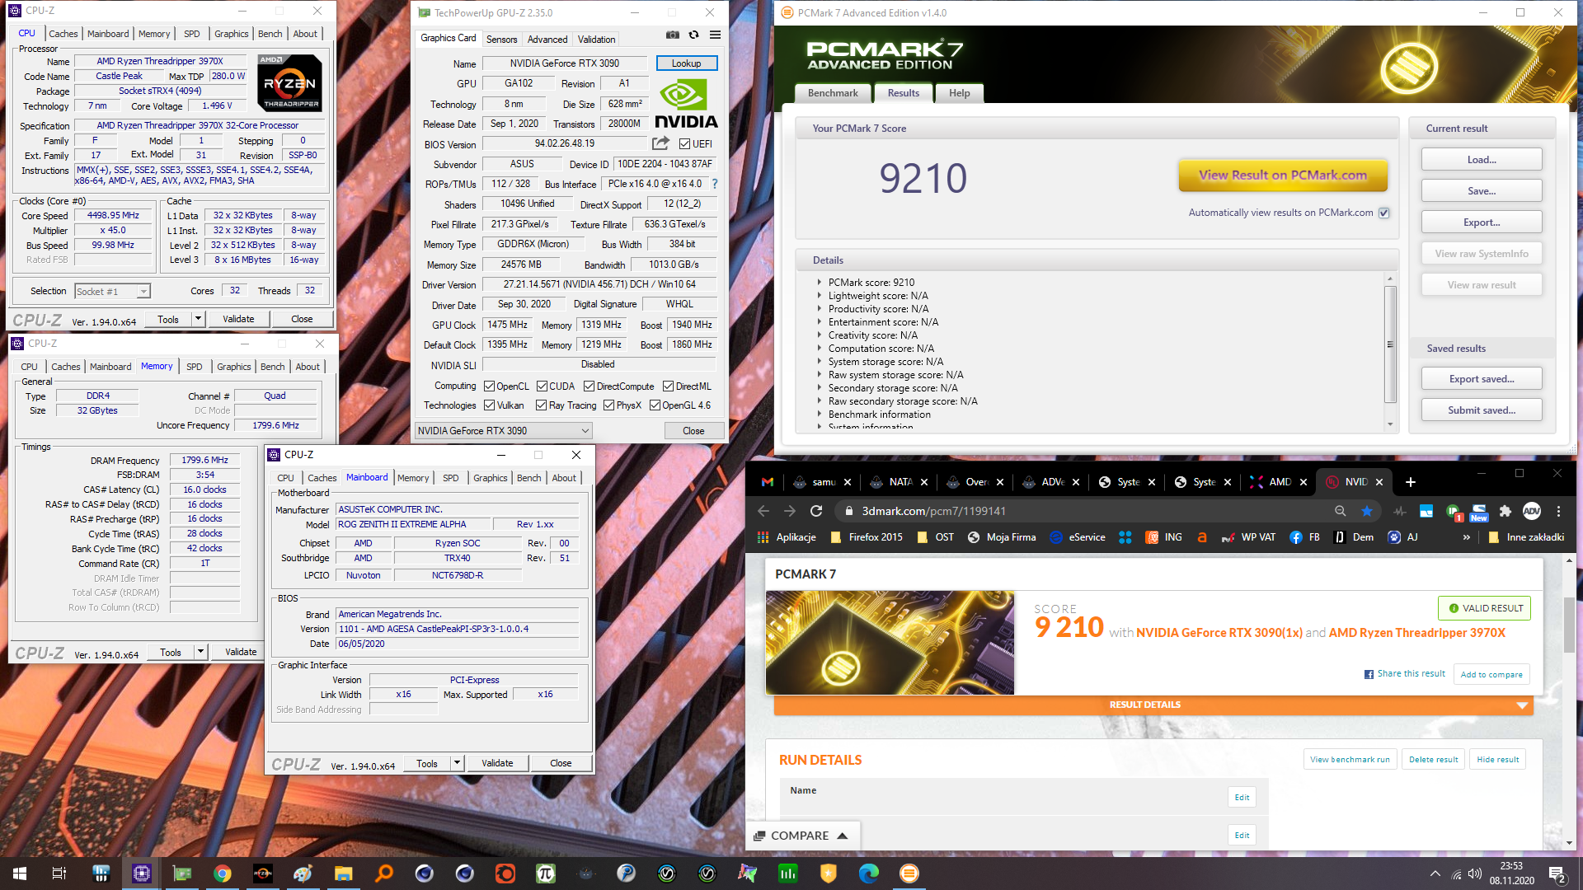The image size is (1583, 890).
Task: Click the Chrome reload page icon
Action: (x=816, y=511)
